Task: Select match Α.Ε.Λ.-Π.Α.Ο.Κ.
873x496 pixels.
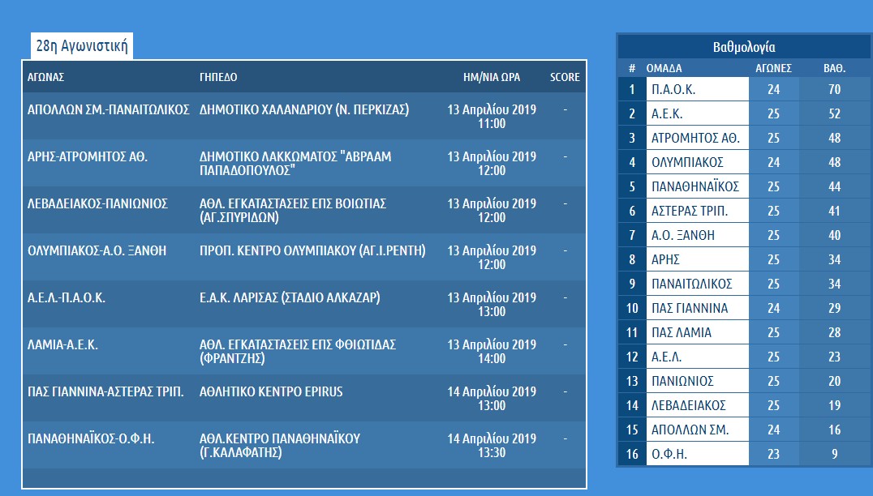Action: pos(67,297)
